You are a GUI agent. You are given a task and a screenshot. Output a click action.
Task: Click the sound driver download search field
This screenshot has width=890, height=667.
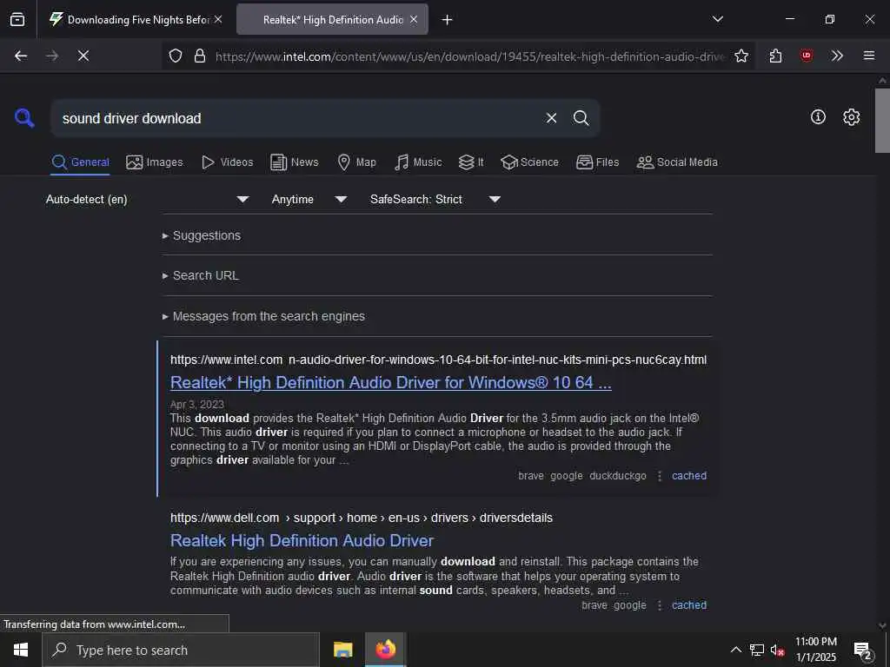coord(298,118)
